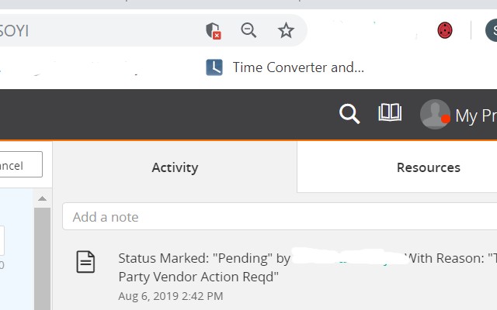Bookmark this page with the star icon
This screenshot has height=310, width=497.
pos(286,30)
